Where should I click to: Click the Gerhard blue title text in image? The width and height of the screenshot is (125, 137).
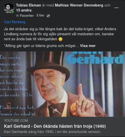[95, 59]
